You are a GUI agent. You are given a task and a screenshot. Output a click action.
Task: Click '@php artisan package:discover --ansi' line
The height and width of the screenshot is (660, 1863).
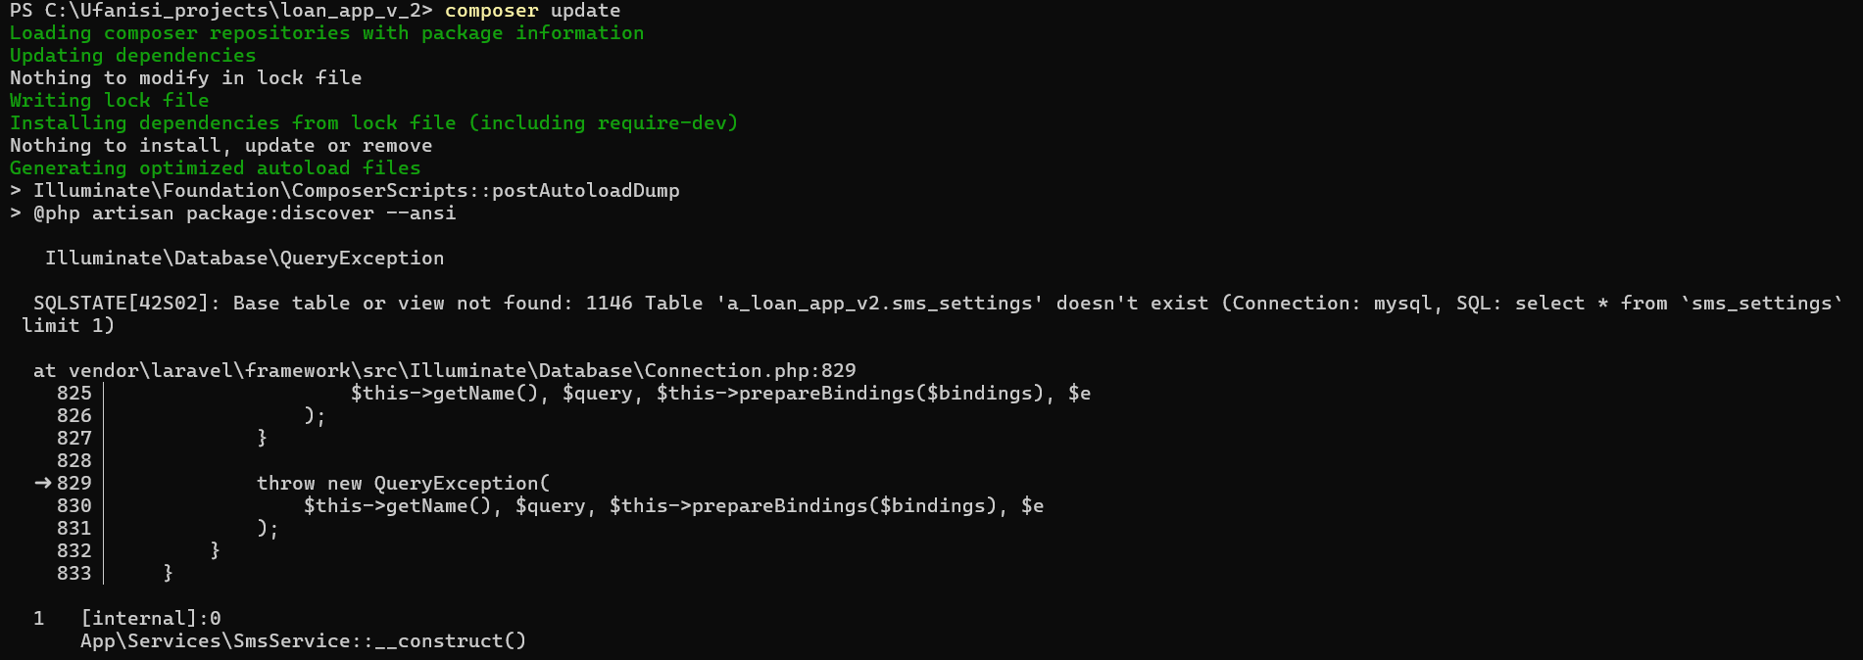pos(232,213)
